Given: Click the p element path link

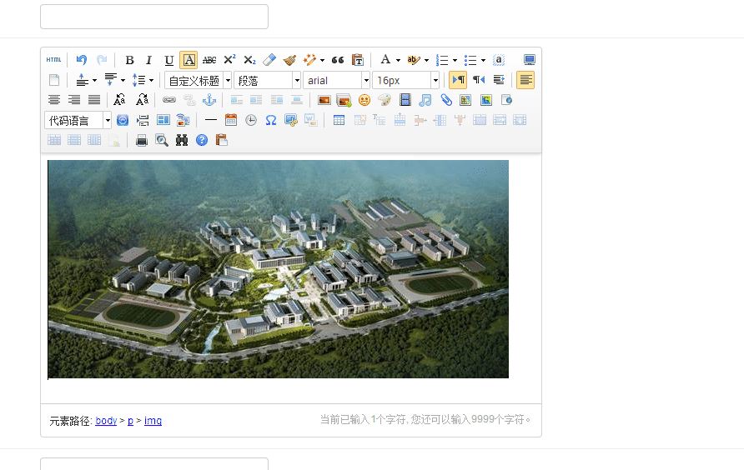Looking at the screenshot, I should (130, 421).
